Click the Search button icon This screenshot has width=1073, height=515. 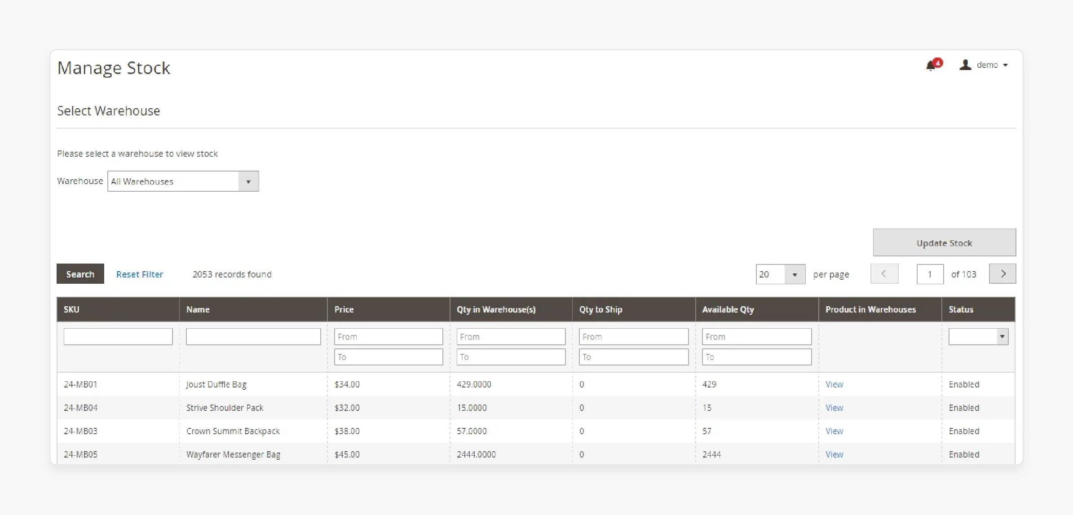pos(80,273)
